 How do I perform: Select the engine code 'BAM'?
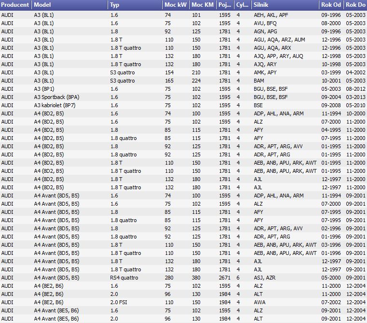click(259, 81)
